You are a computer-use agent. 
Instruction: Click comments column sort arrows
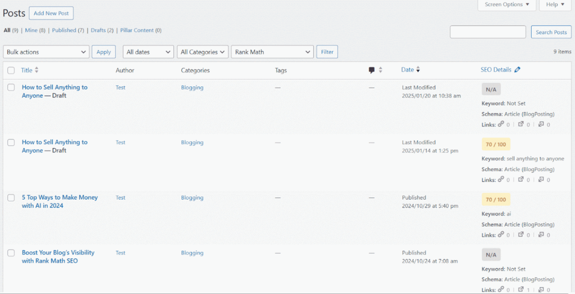point(380,70)
